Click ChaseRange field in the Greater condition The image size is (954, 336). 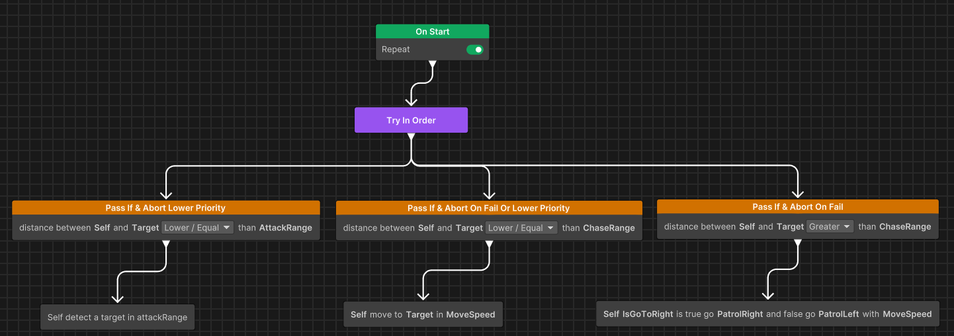coord(905,226)
